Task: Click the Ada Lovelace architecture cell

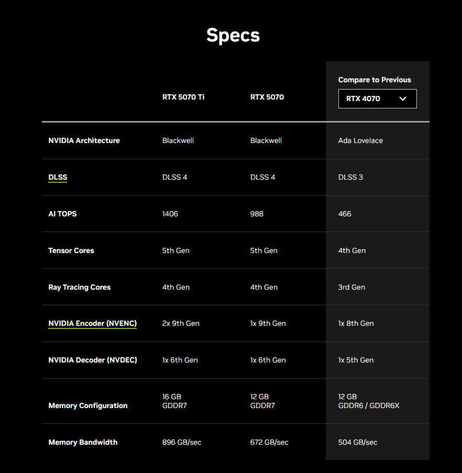Action: (360, 140)
